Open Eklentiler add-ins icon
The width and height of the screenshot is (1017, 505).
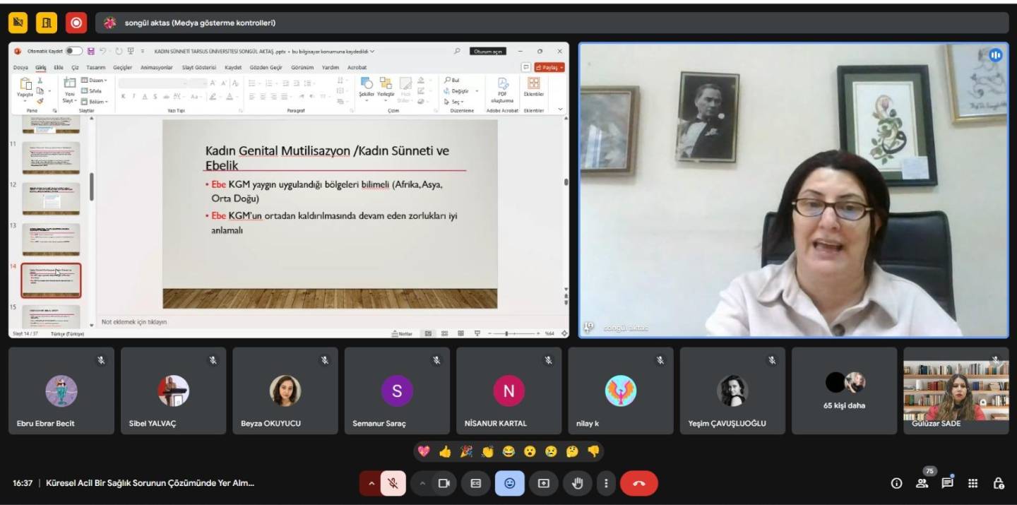[x=534, y=88]
